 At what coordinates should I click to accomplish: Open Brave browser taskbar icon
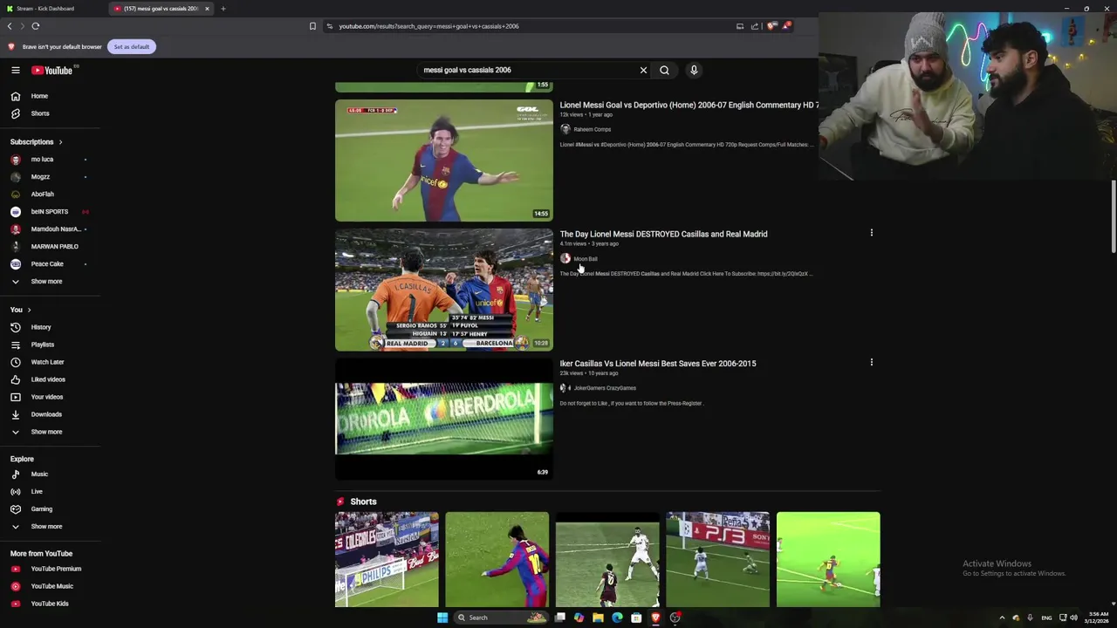pyautogui.click(x=655, y=618)
